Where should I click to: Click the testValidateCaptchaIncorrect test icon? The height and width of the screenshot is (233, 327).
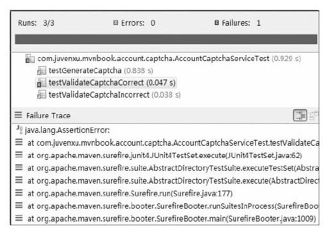42,94
